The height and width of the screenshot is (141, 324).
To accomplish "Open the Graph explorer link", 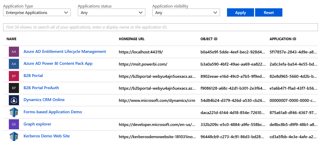I will [x=37, y=124].
